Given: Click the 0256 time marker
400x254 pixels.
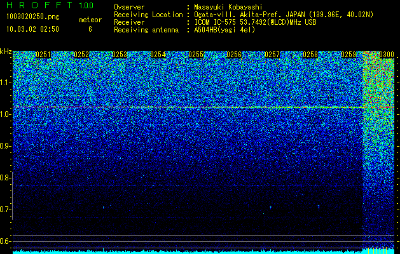Looking at the screenshot, I should point(234,55).
